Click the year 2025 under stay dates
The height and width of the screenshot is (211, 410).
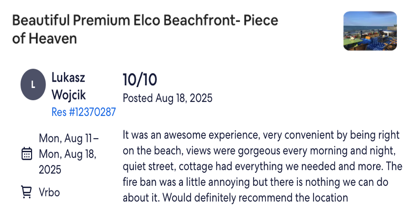50,170
